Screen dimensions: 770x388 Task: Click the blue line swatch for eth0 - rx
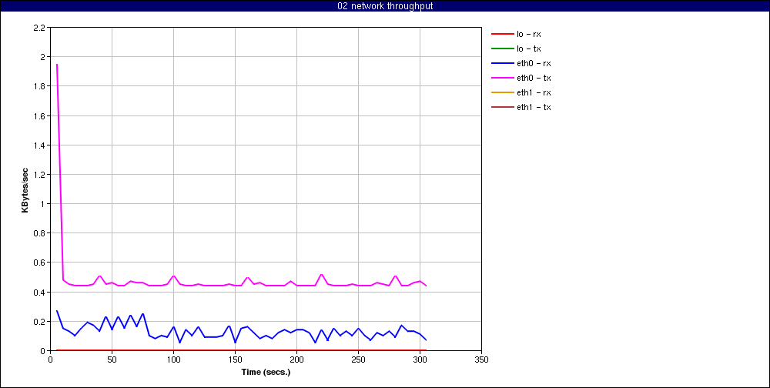pyautogui.click(x=502, y=63)
